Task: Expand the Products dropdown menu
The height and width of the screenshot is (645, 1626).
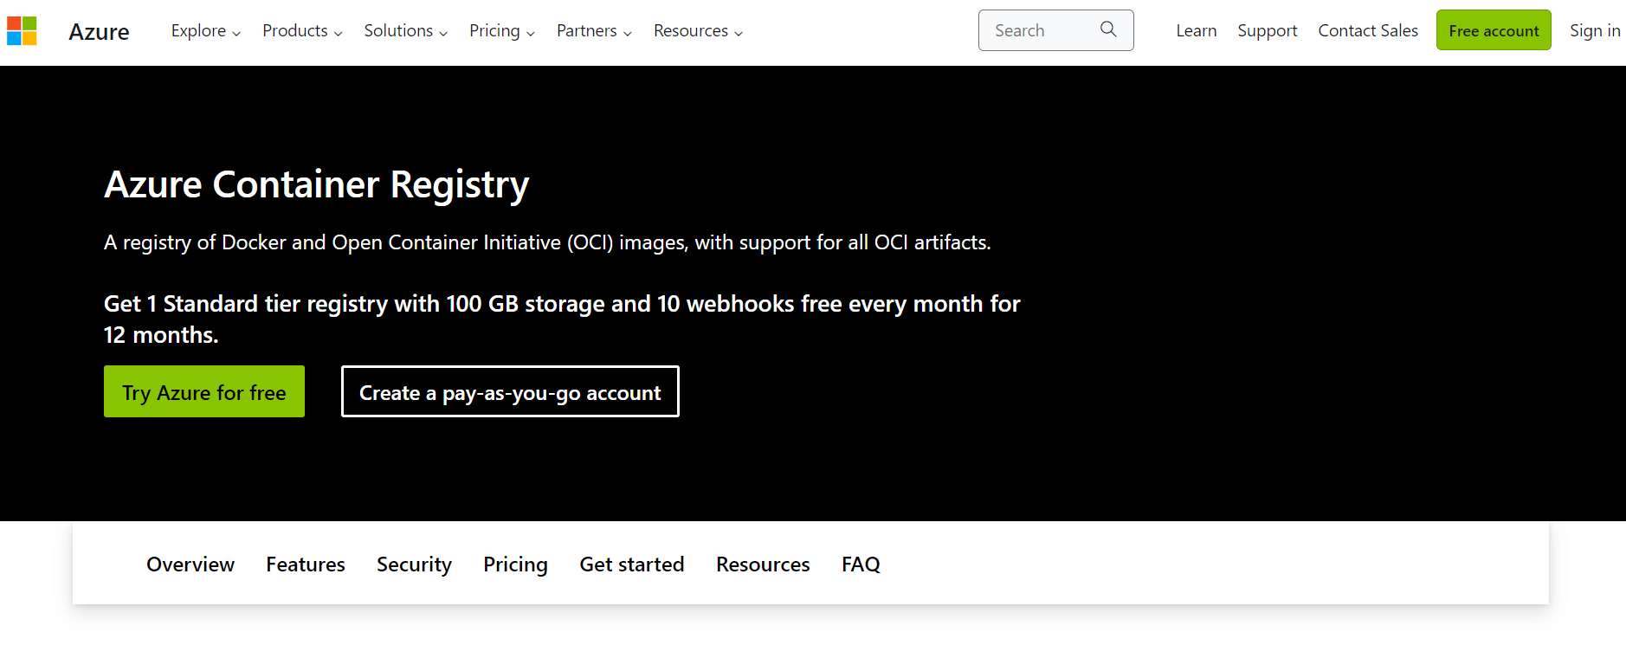Action: point(303,31)
